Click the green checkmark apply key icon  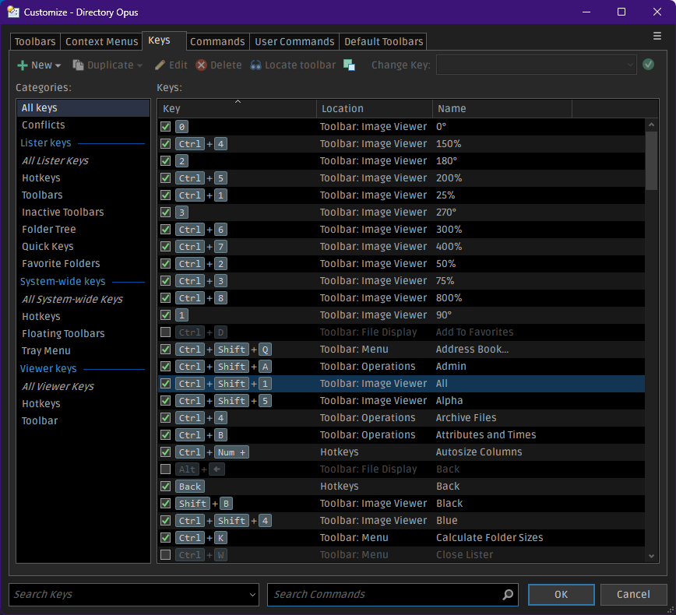[648, 65]
